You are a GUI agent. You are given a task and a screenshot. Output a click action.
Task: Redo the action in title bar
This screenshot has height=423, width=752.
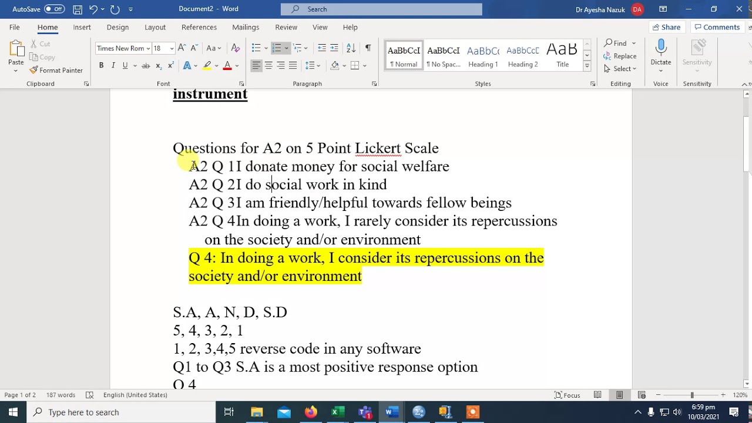pos(115,9)
